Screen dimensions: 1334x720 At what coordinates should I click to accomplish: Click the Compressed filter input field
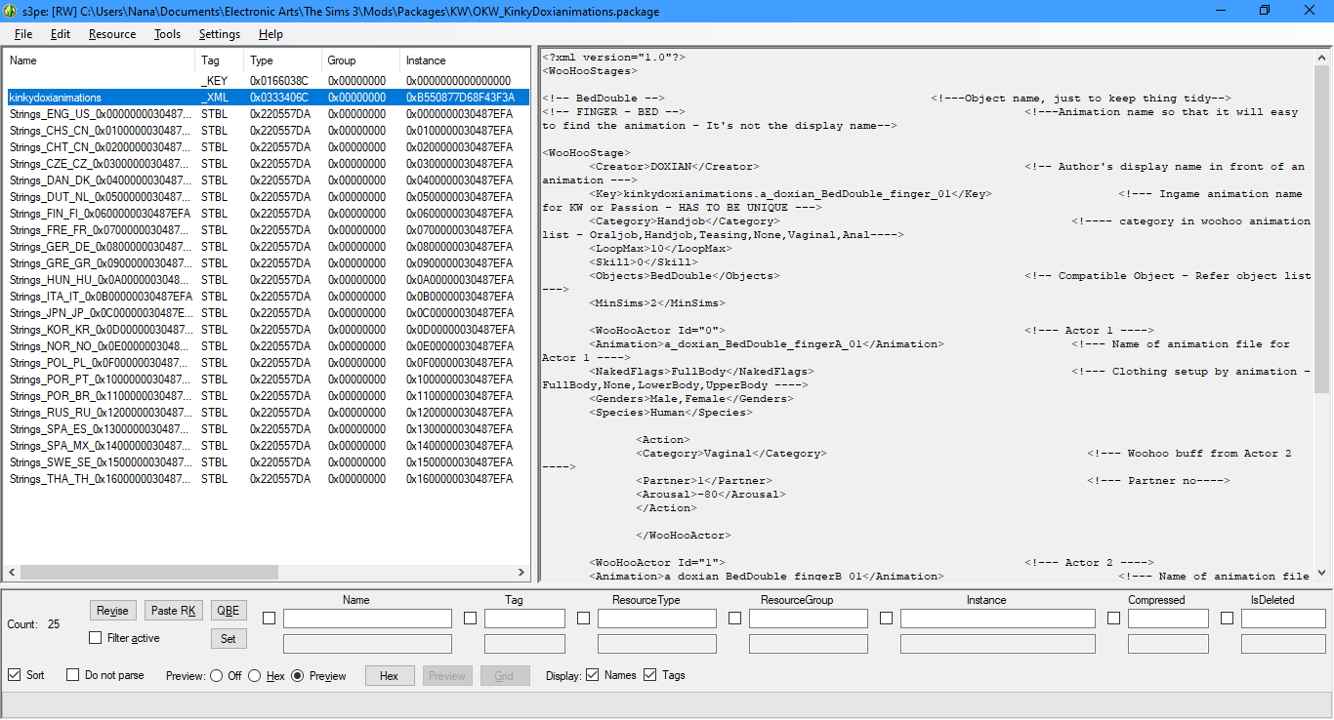point(1168,619)
